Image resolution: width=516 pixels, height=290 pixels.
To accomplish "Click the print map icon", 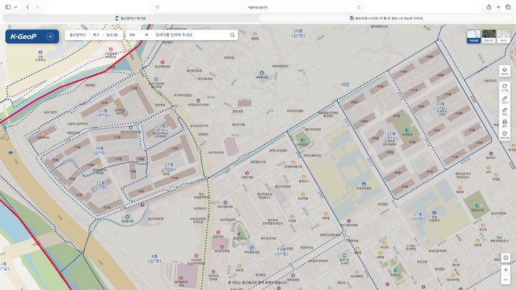I will (505, 123).
